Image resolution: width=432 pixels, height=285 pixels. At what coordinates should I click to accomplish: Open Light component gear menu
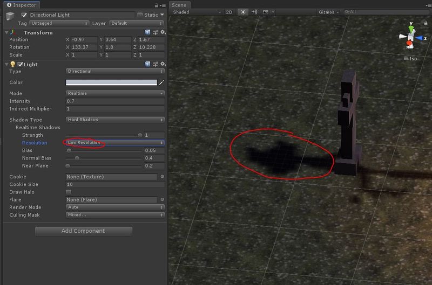click(x=163, y=64)
